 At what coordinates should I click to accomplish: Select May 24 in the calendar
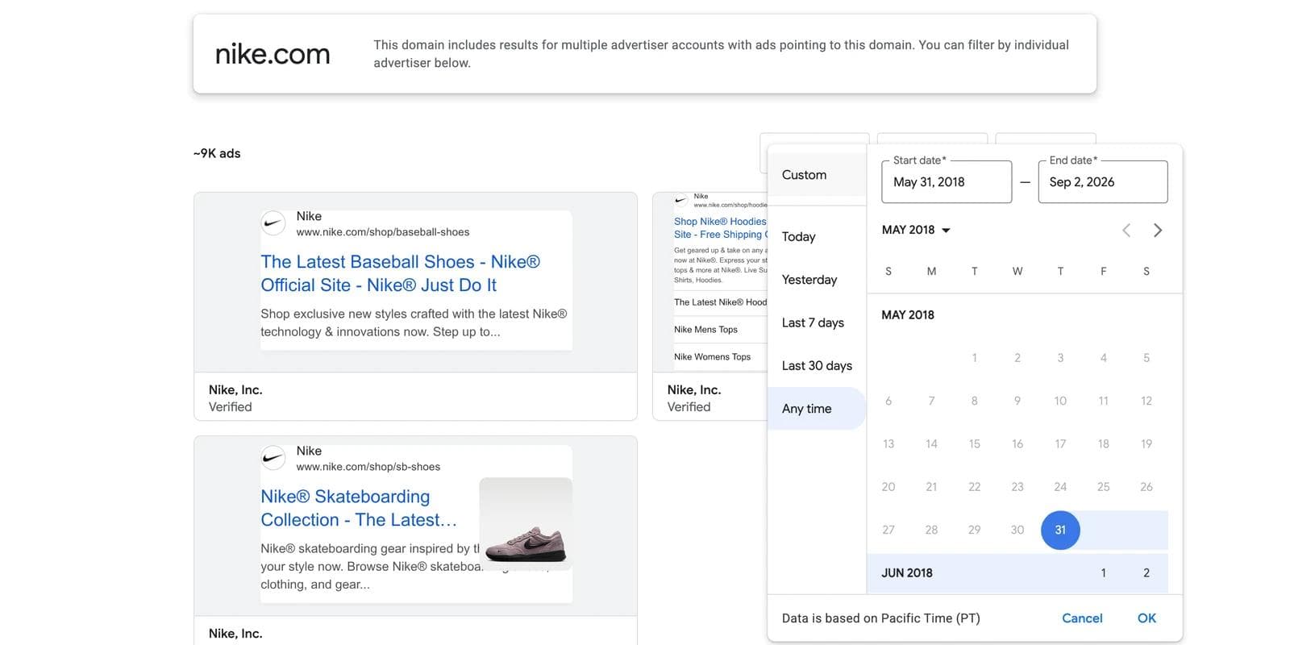pos(1060,487)
